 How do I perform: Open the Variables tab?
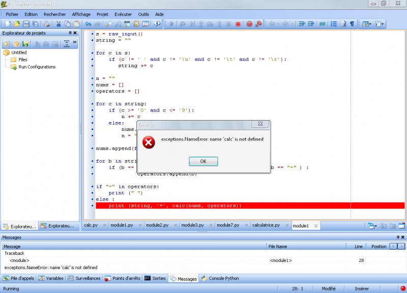[51, 278]
